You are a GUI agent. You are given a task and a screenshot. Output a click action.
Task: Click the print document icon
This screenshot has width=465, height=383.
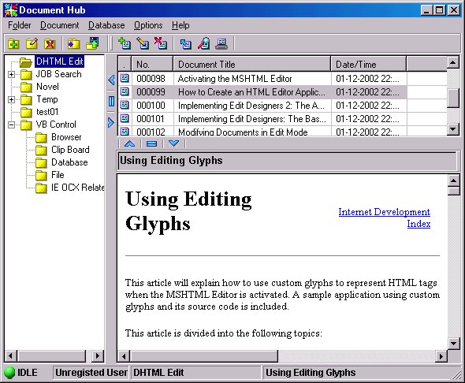click(221, 43)
